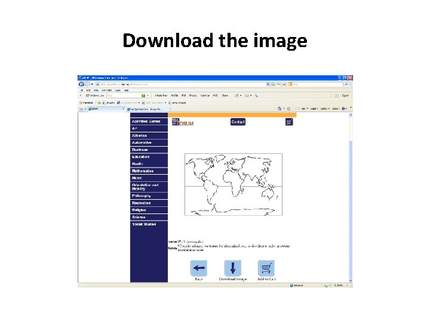Open the Mathematics category
Viewport: 430px width, 322px height.
tap(149, 171)
